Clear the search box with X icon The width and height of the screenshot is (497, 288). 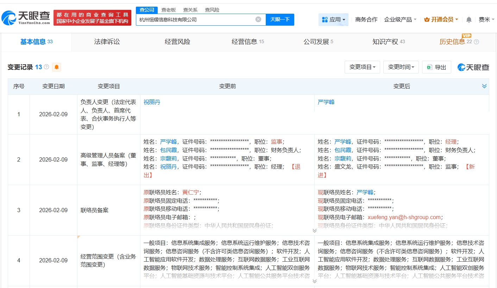[258, 20]
